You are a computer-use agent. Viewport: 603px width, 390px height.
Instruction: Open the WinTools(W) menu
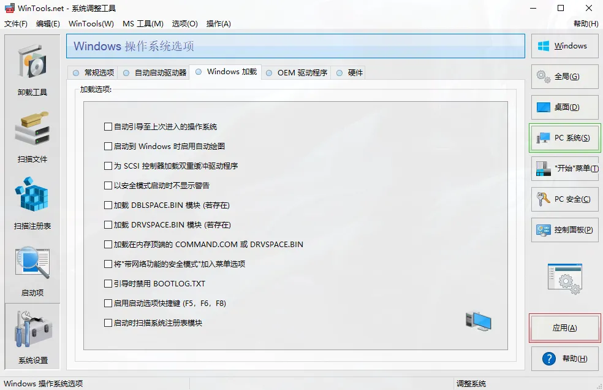pos(91,24)
